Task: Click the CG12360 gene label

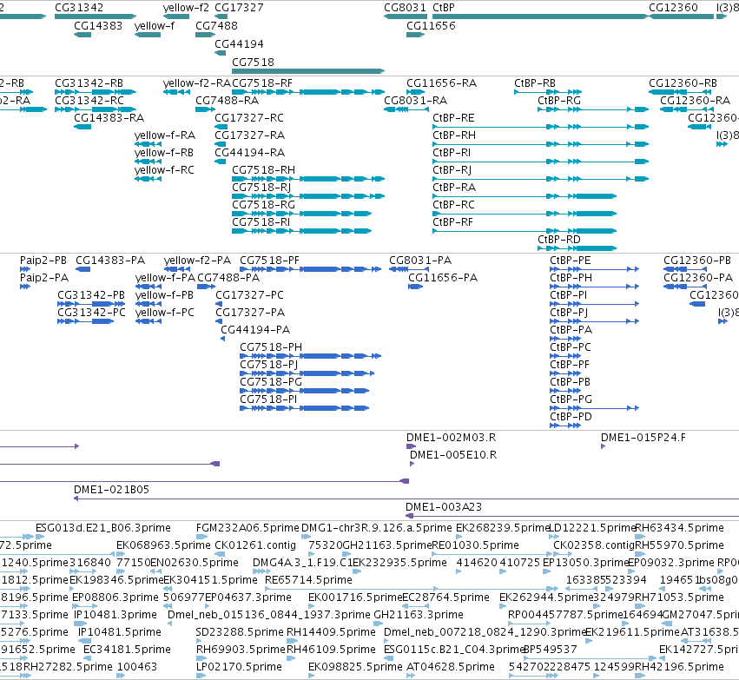Action: tap(673, 8)
